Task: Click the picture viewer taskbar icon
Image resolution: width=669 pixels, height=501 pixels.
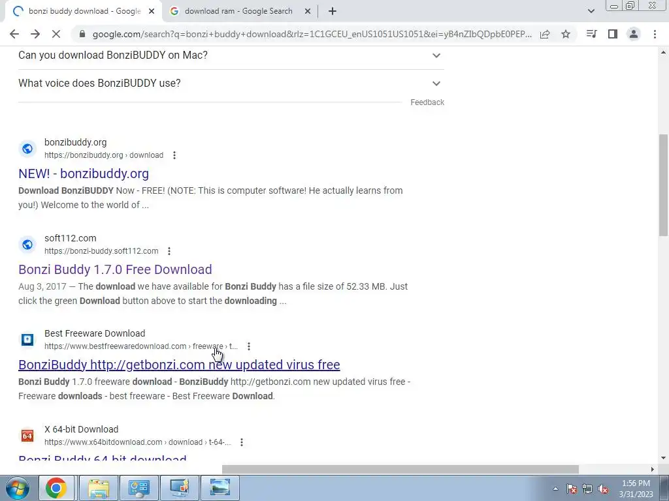Action: coord(220,488)
